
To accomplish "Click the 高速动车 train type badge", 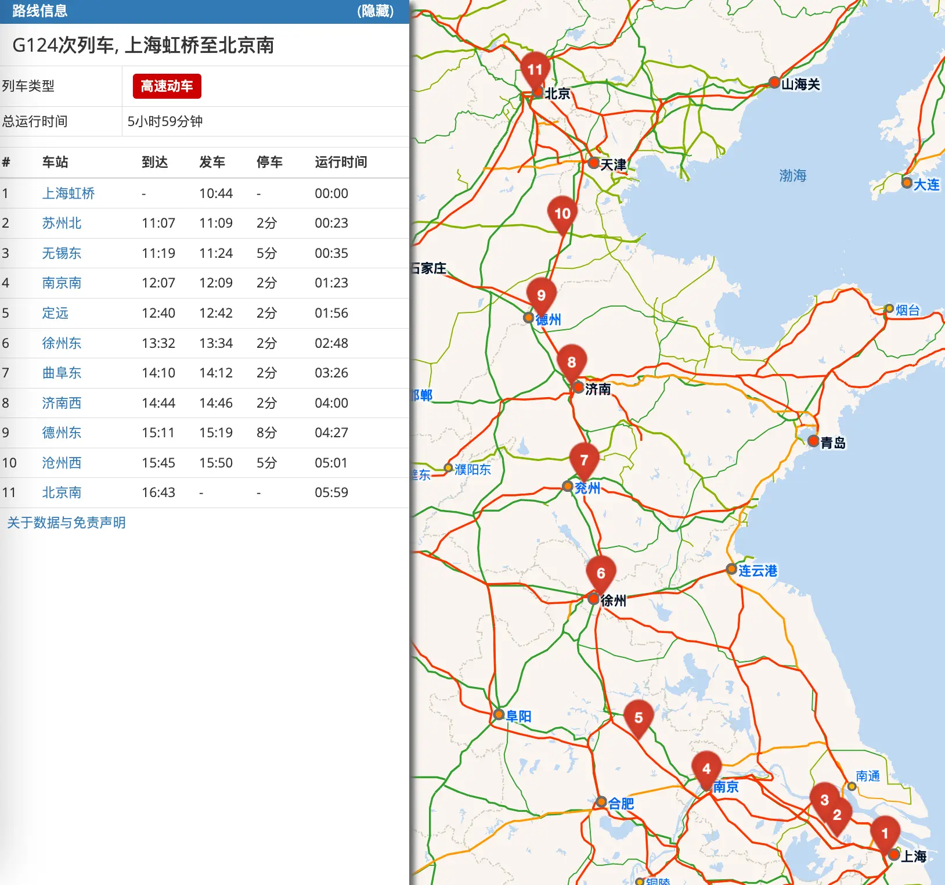I will [x=167, y=86].
